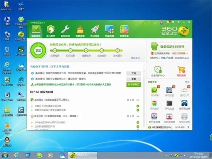This screenshot has width=212, height=159.
Task: Collapse the 安全检测 section chevron
Action: click(x=138, y=116)
